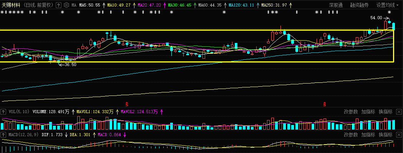The width and height of the screenshot is (403, 153).
Task: Click 改参数 in the MACD panel
Action: pyautogui.click(x=351, y=135)
